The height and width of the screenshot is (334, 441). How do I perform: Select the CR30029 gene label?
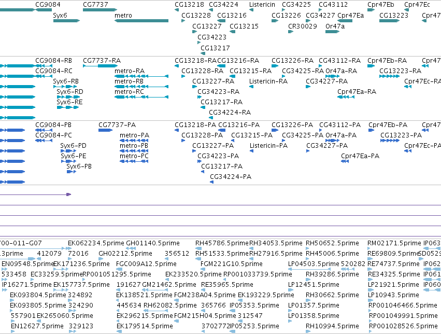coord(303,26)
